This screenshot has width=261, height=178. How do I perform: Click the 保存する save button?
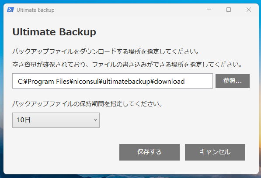click(x=150, y=152)
